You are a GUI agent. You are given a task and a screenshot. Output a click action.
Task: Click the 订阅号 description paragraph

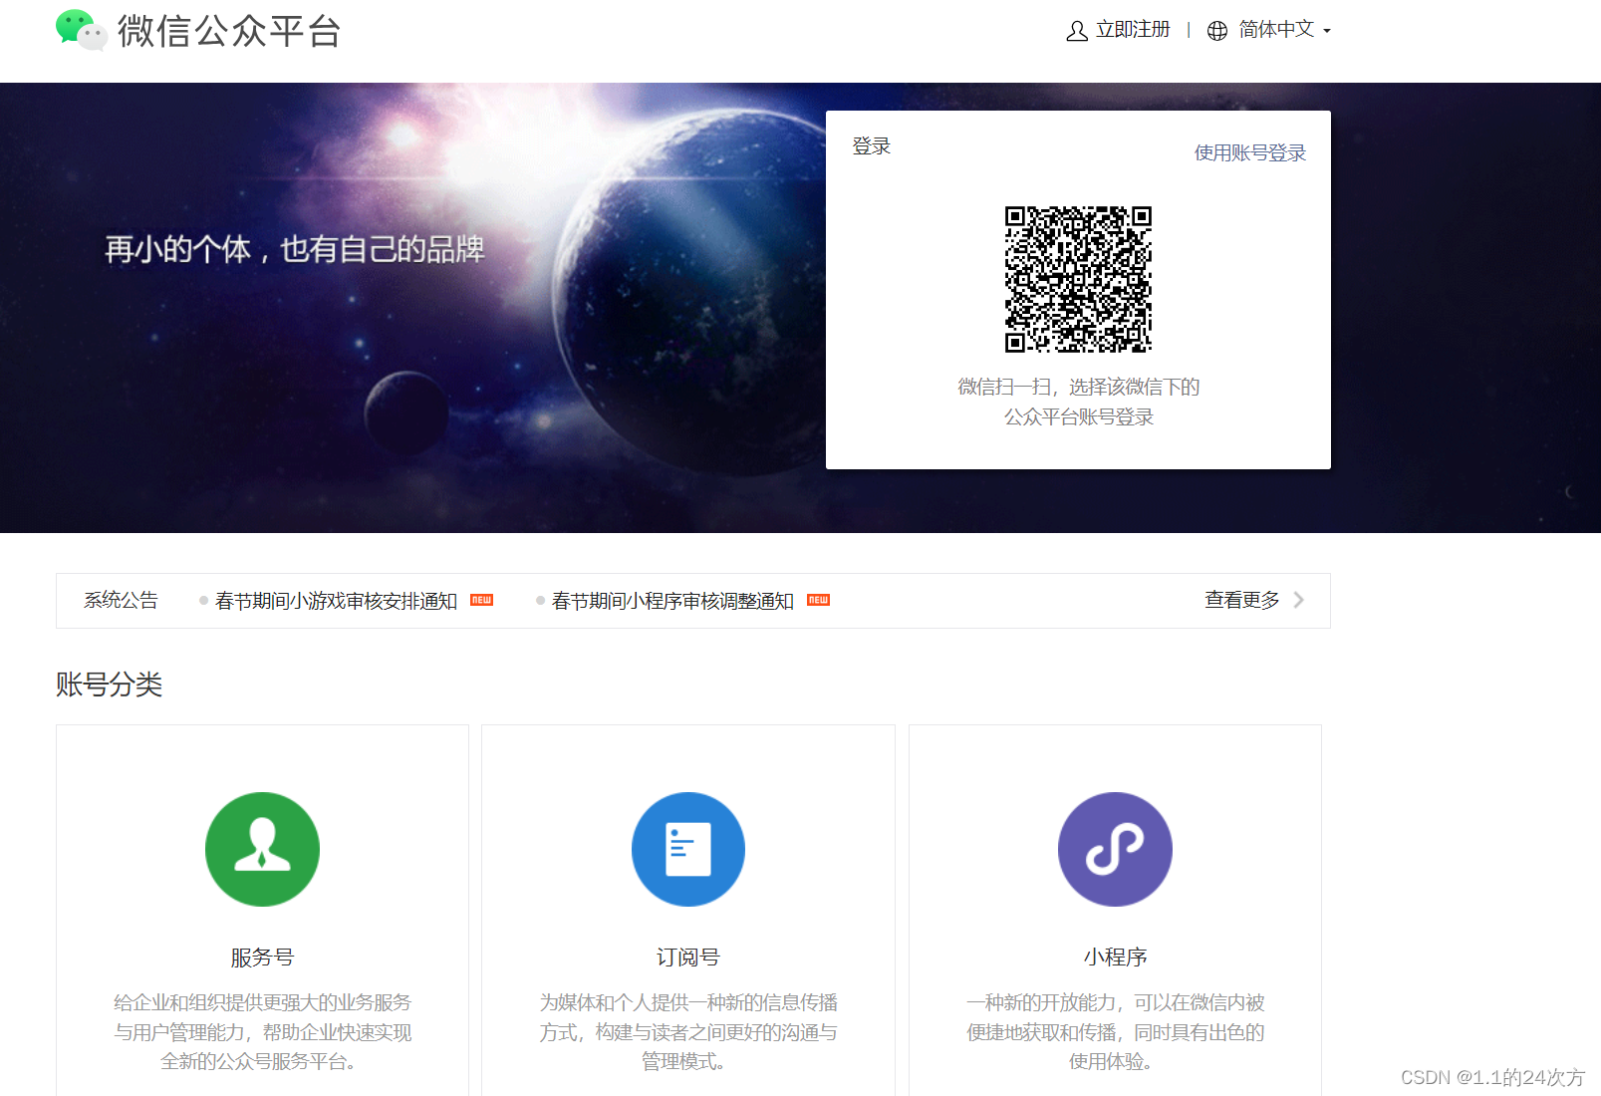click(688, 1032)
